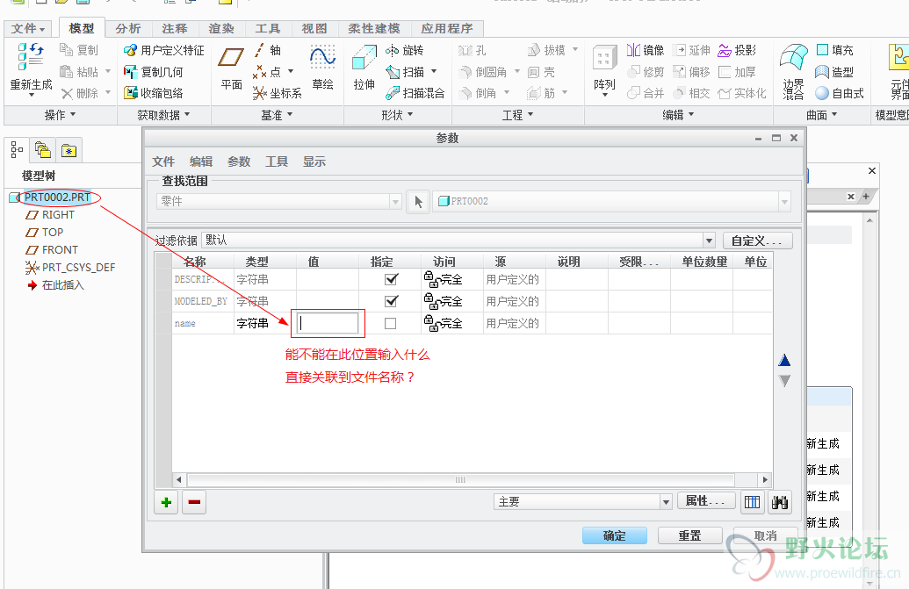Create a datum Axis (轴)

[267, 50]
